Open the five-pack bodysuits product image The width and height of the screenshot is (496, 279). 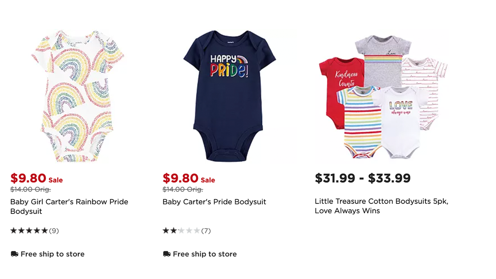(x=383, y=96)
